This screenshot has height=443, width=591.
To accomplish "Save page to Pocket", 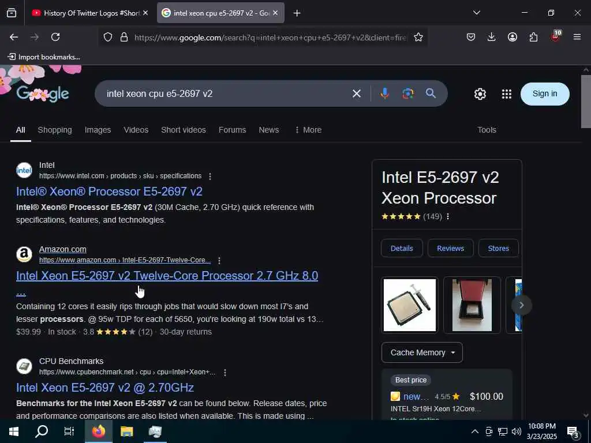I will [471, 37].
